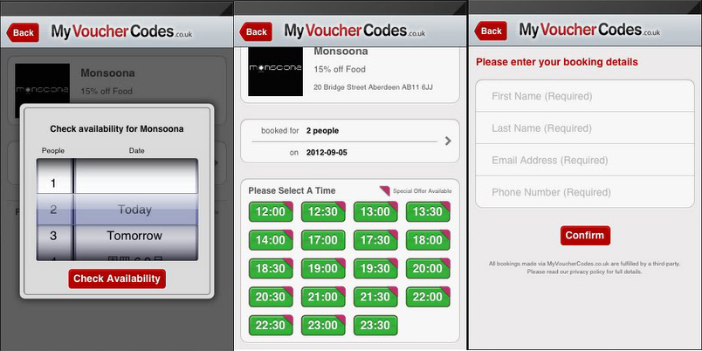Select the 12:00 time slot
Viewport: 702px width, 351px height.
[x=271, y=212]
